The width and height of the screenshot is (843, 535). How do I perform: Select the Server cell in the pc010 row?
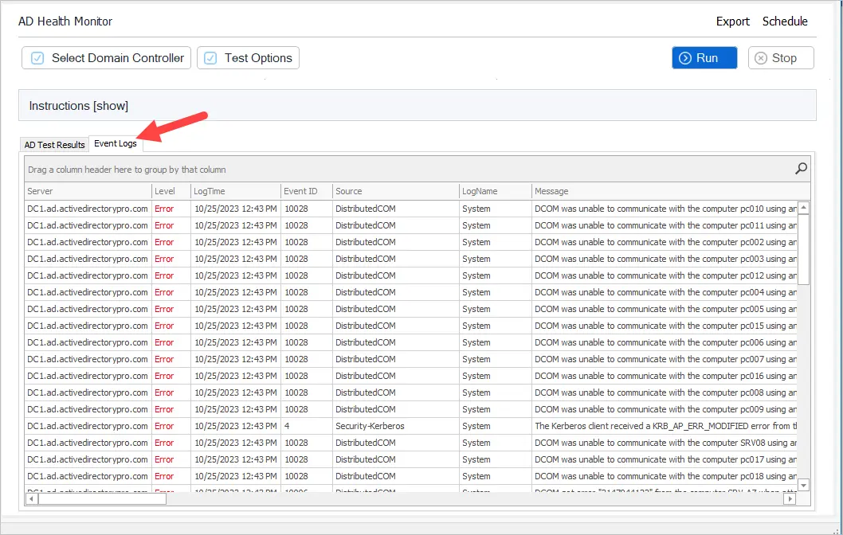(88, 209)
